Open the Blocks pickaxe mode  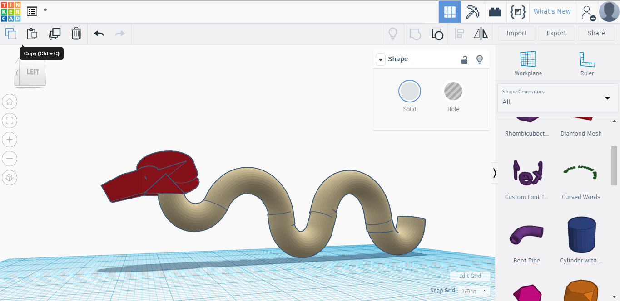[x=473, y=12]
